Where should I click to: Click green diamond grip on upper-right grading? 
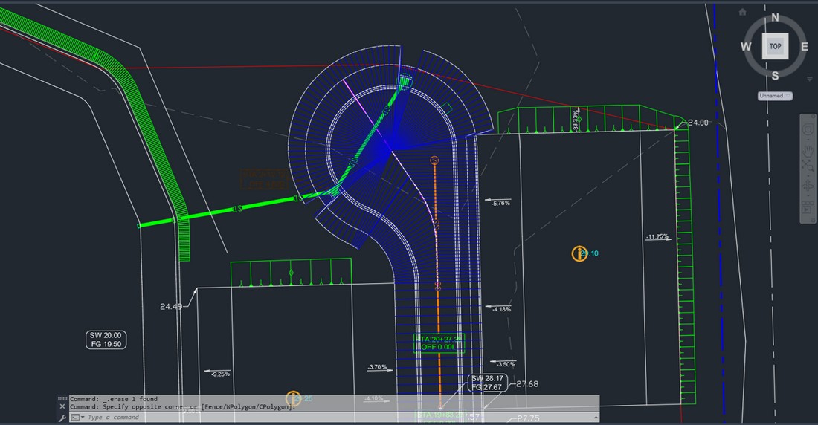[x=579, y=120]
